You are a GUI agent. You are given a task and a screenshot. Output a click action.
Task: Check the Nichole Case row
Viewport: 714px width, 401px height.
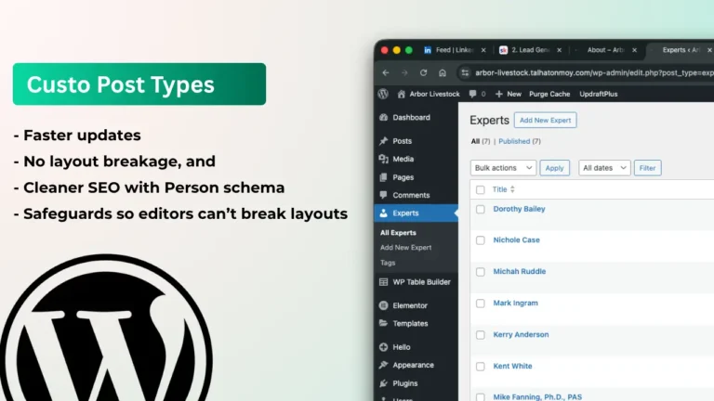[480, 240]
